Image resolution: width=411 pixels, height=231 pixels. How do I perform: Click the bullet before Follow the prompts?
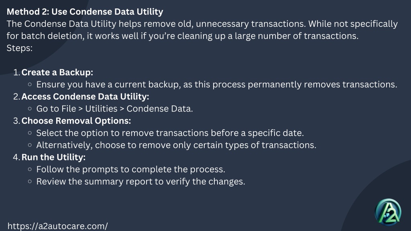pyautogui.click(x=30, y=169)
